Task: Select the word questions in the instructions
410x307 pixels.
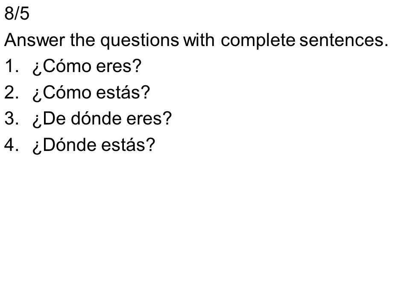Action: pyautogui.click(x=140, y=41)
